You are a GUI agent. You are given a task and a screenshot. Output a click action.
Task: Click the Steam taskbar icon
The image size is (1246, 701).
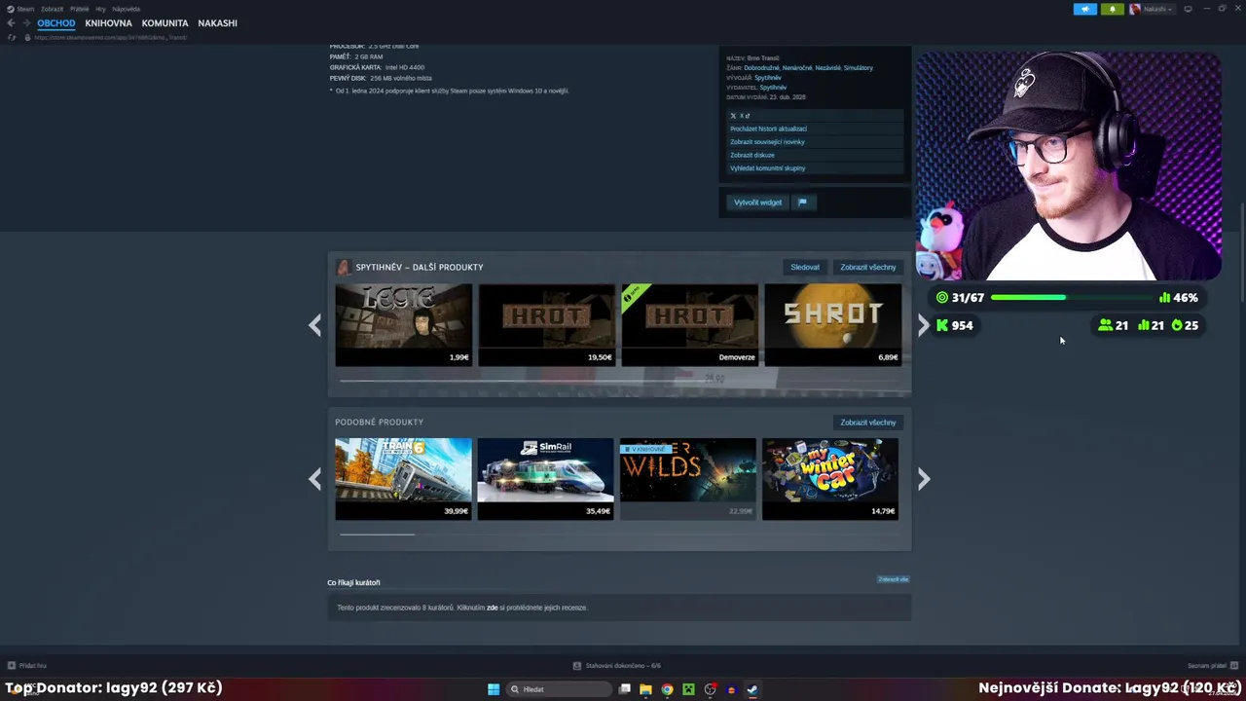point(752,689)
